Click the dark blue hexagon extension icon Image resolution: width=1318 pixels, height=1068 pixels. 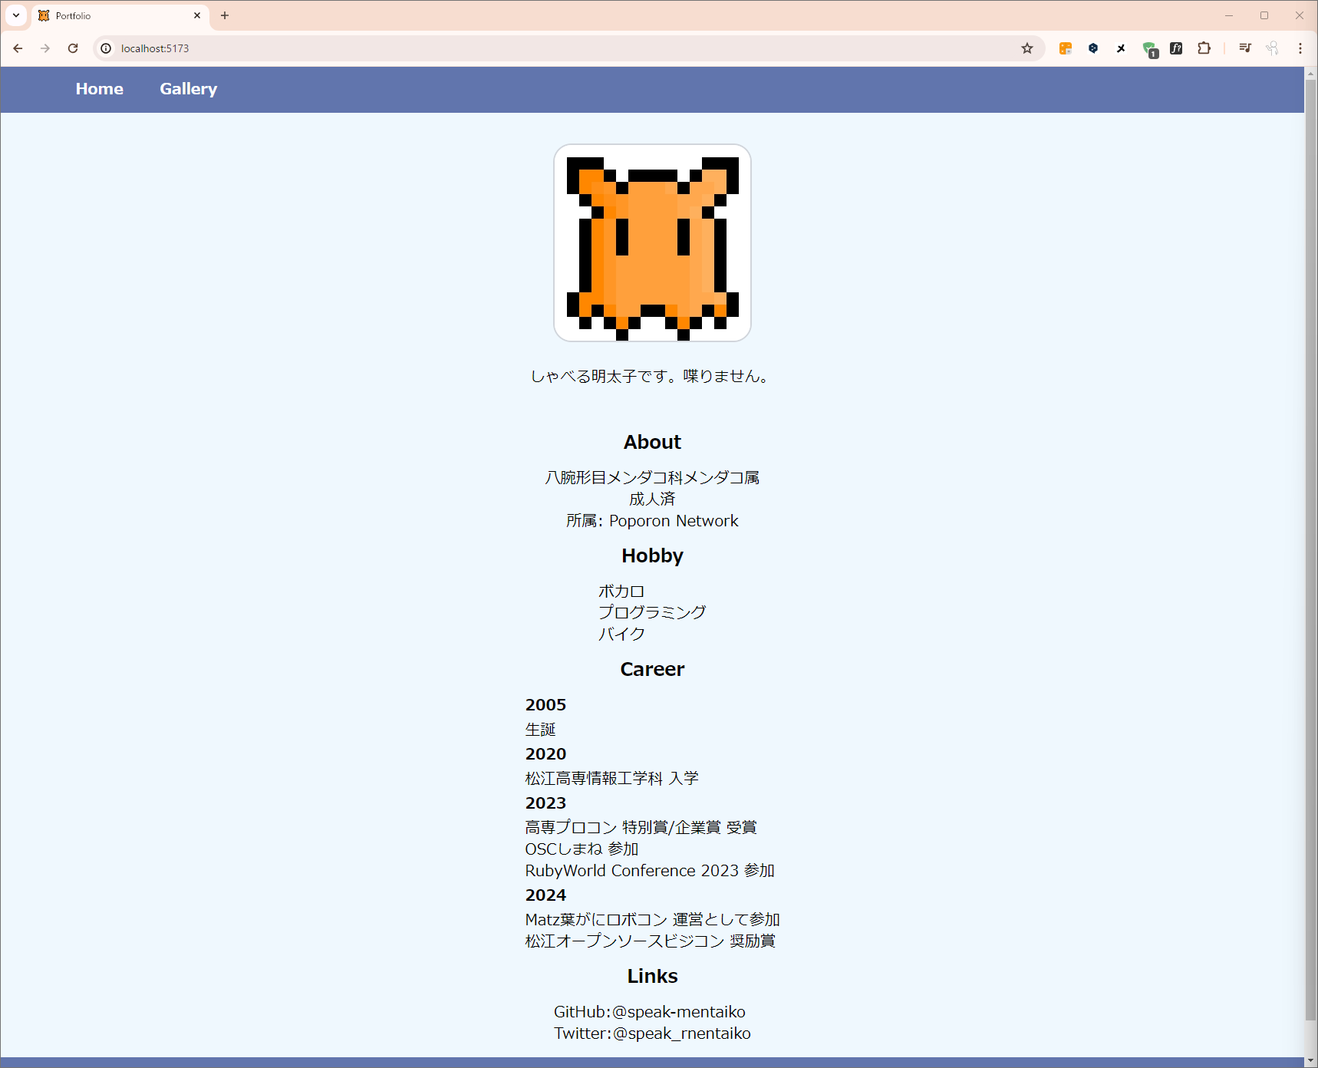click(1093, 48)
